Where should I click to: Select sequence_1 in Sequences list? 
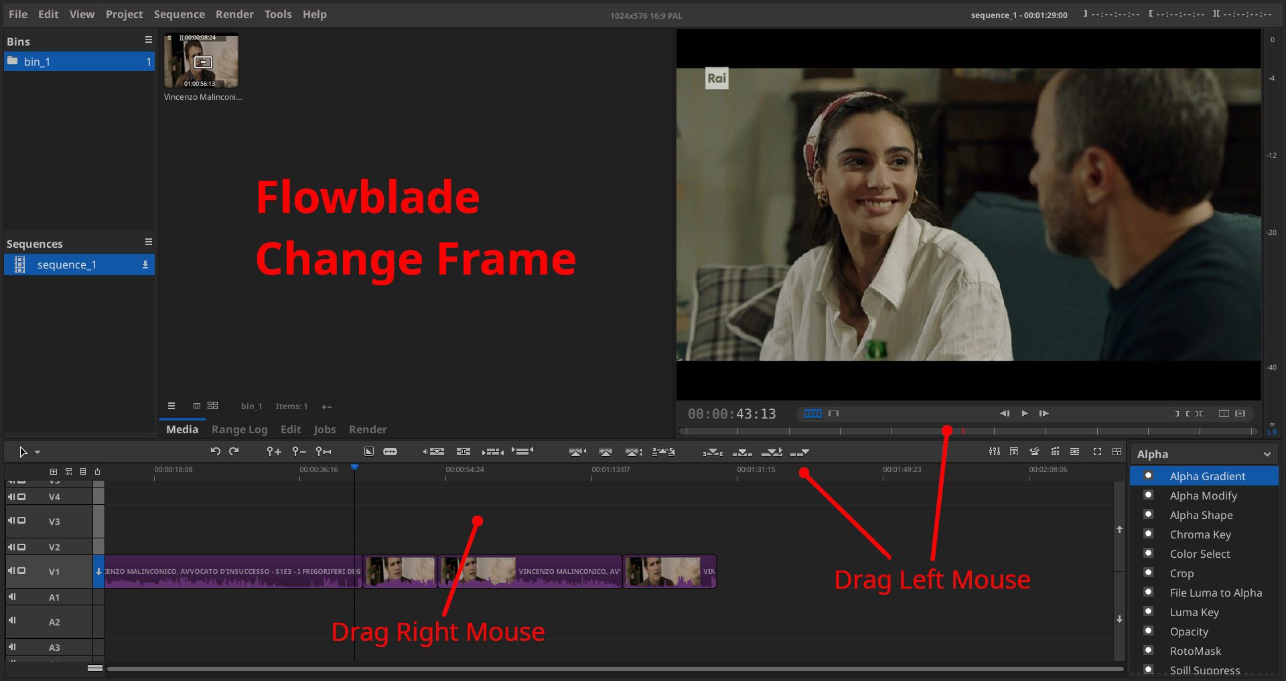(67, 264)
